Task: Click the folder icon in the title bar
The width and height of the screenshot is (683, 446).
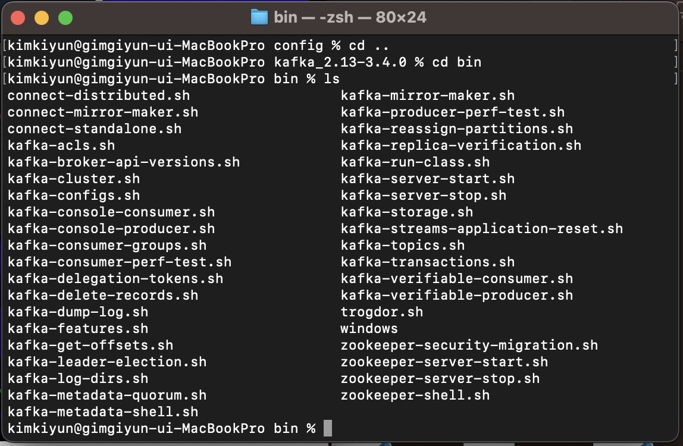Action: click(259, 17)
